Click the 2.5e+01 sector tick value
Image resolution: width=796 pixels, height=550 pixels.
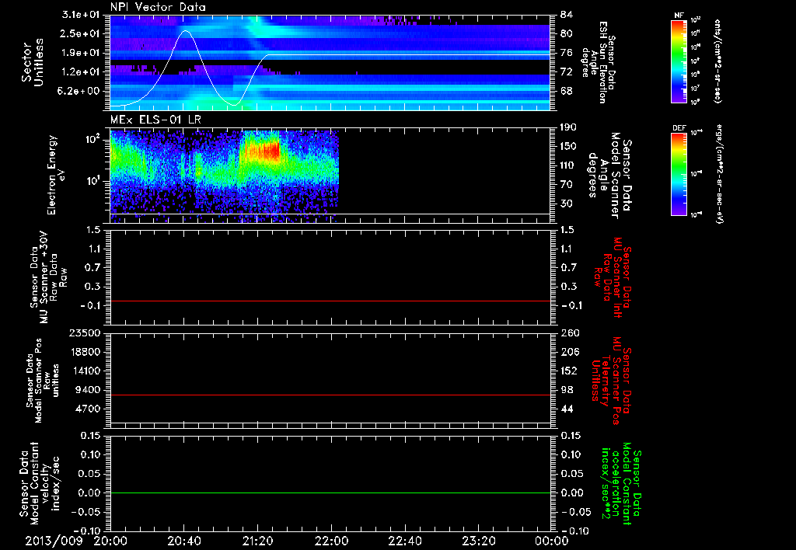pos(81,33)
